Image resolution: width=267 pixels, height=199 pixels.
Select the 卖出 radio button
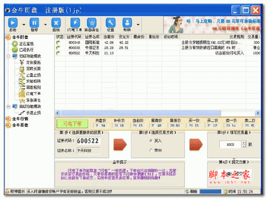point(151,150)
